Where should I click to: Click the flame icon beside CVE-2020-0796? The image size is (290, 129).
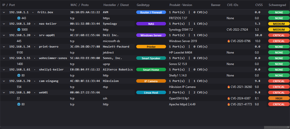pos(229,41)
